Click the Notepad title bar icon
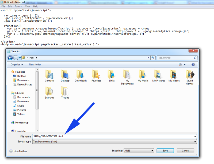Viewport: 214px width, 164px height. click(2, 2)
